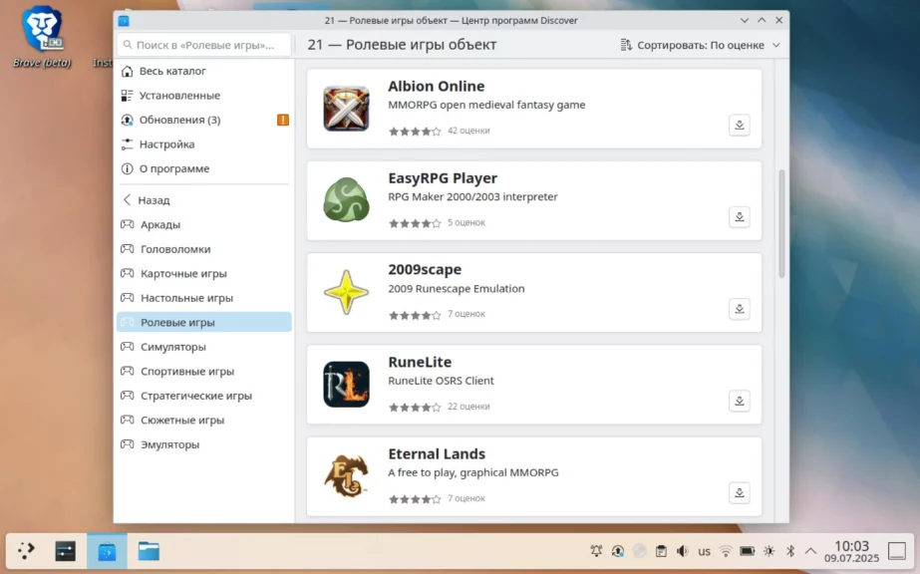Open the Симуляторы category
The image size is (920, 574).
(172, 347)
